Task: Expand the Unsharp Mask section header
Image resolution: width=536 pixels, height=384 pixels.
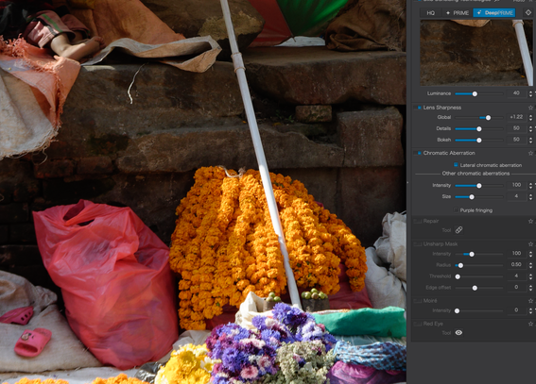Action: pos(440,244)
